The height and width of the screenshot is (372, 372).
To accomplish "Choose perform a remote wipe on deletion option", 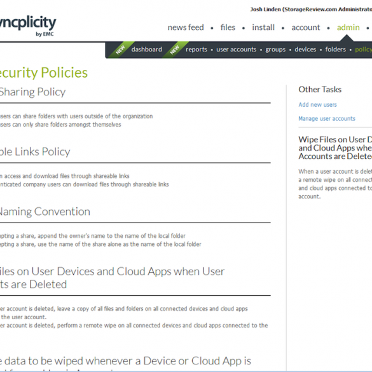I will pyautogui.click(x=134, y=326).
